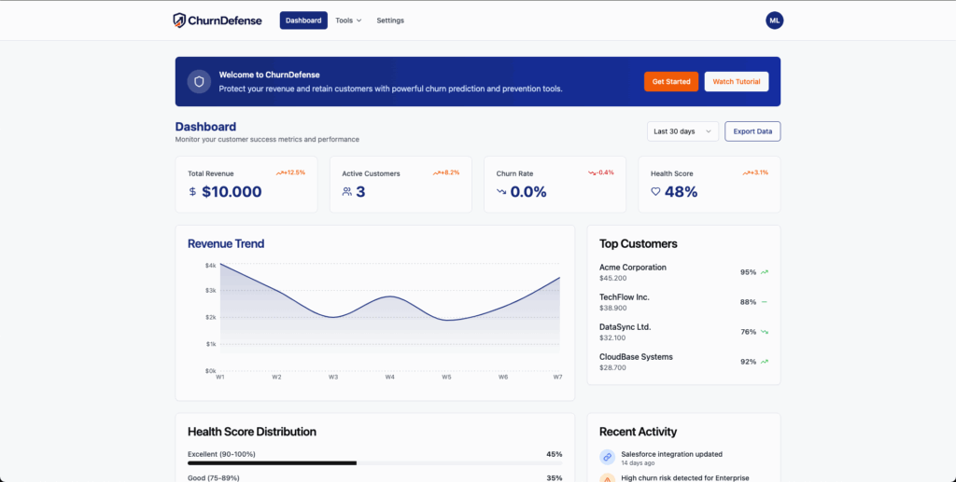Click the heart icon on Health Score

[x=655, y=192]
